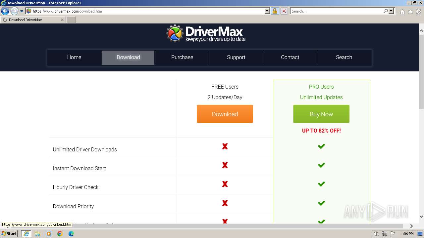Open the Chrome taskbar icon
The image size is (424, 238).
pos(60,234)
